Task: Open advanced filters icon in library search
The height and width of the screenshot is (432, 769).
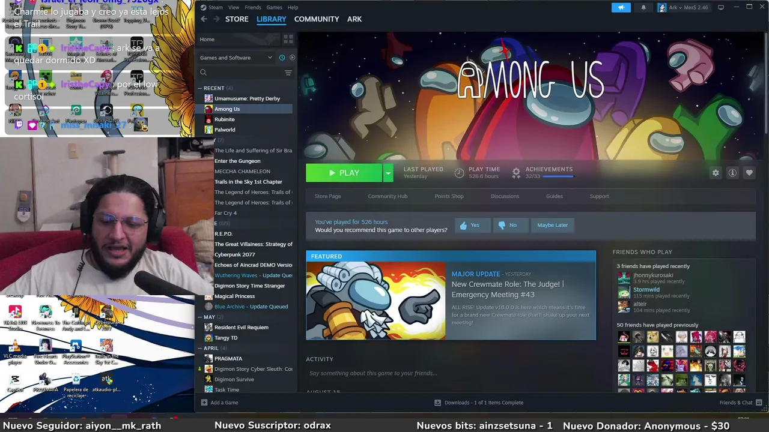Action: (288, 73)
